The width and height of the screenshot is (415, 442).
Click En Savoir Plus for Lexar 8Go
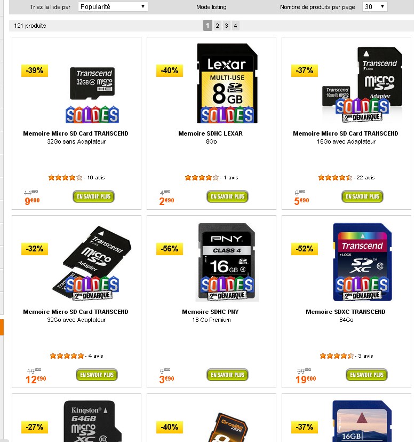227,196
